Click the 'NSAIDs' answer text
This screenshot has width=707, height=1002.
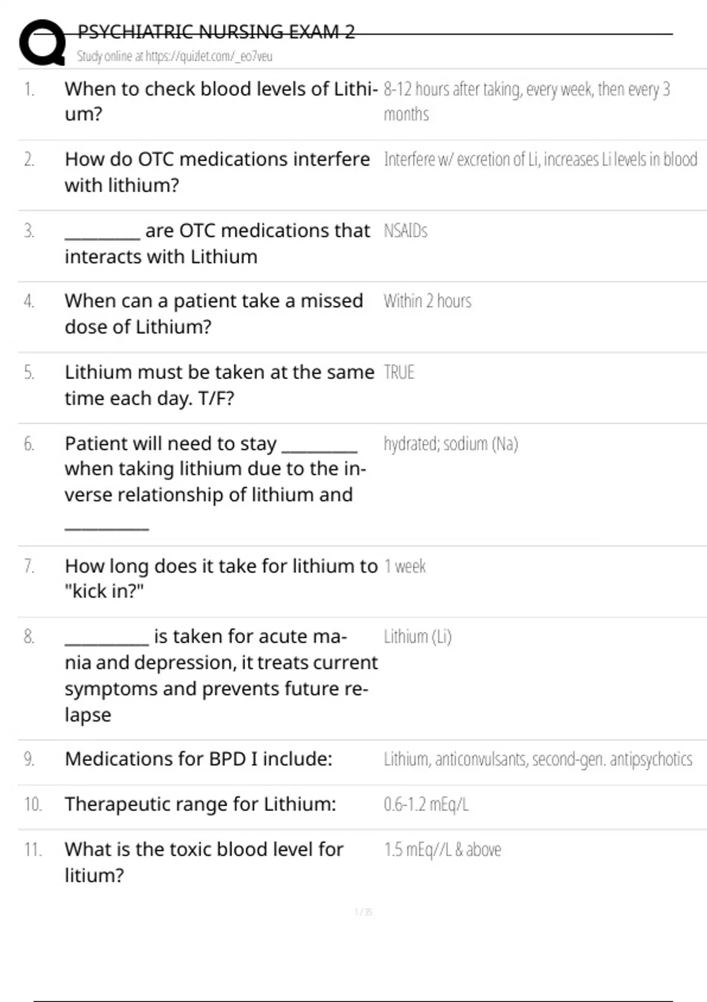click(x=405, y=230)
